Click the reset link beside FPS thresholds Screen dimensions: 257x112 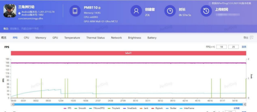(244, 47)
